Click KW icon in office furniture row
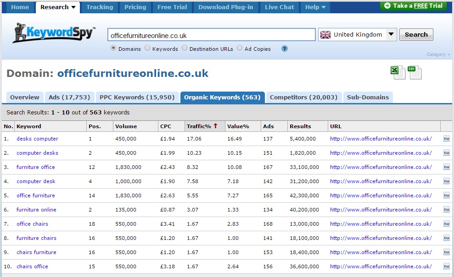The image size is (454, 277). click(447, 195)
